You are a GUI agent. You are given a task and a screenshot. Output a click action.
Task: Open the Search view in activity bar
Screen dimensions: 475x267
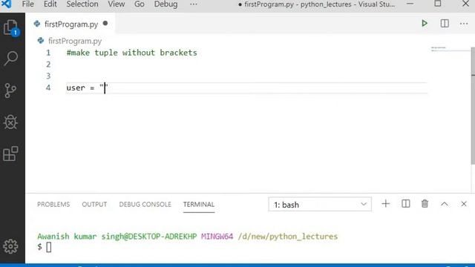tap(11, 58)
